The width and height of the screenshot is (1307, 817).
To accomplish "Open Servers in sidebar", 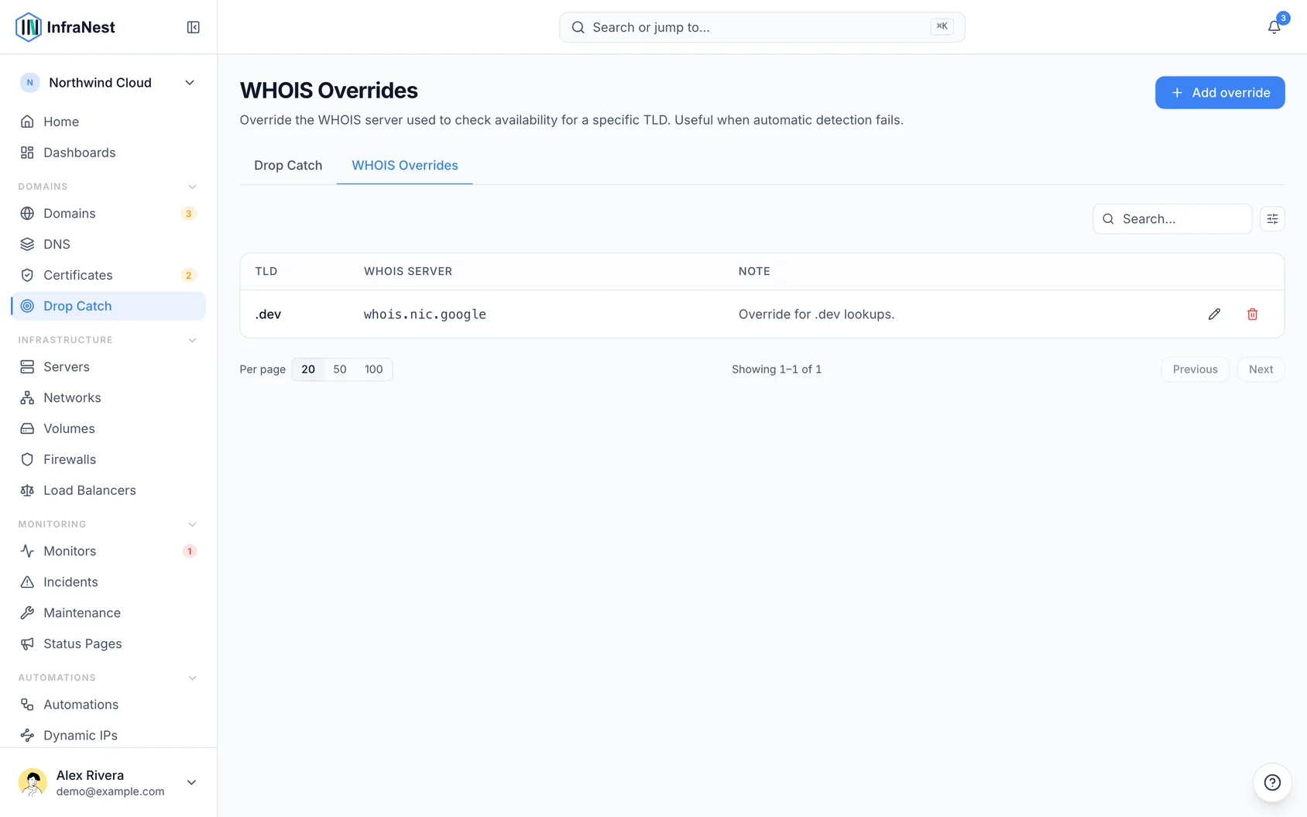I will pyautogui.click(x=108, y=366).
